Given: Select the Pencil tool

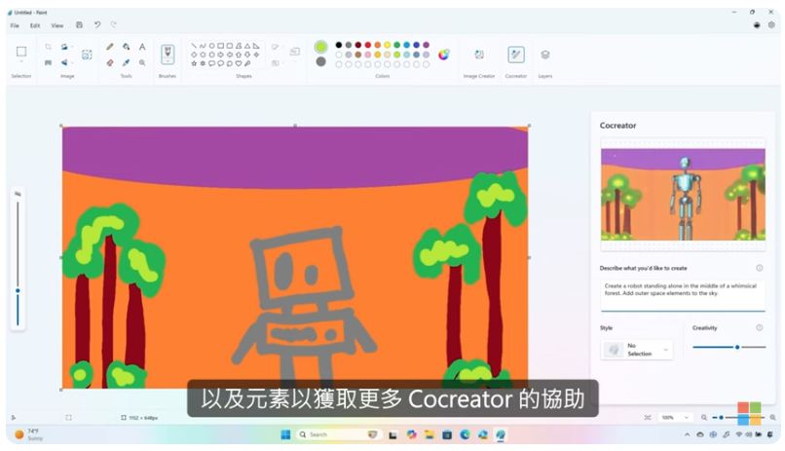Looking at the screenshot, I should click(x=110, y=47).
